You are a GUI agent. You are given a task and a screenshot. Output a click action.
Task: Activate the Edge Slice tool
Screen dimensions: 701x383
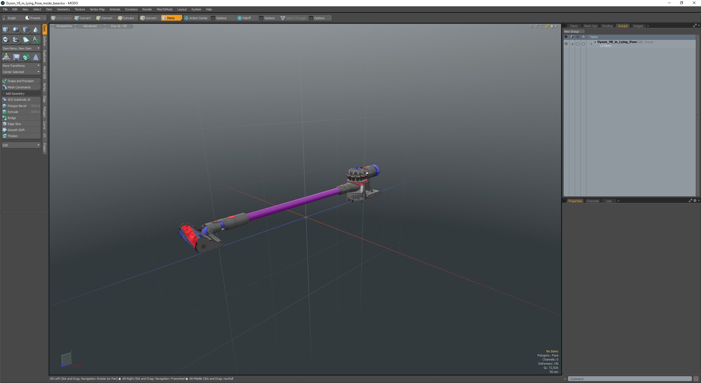coord(21,124)
